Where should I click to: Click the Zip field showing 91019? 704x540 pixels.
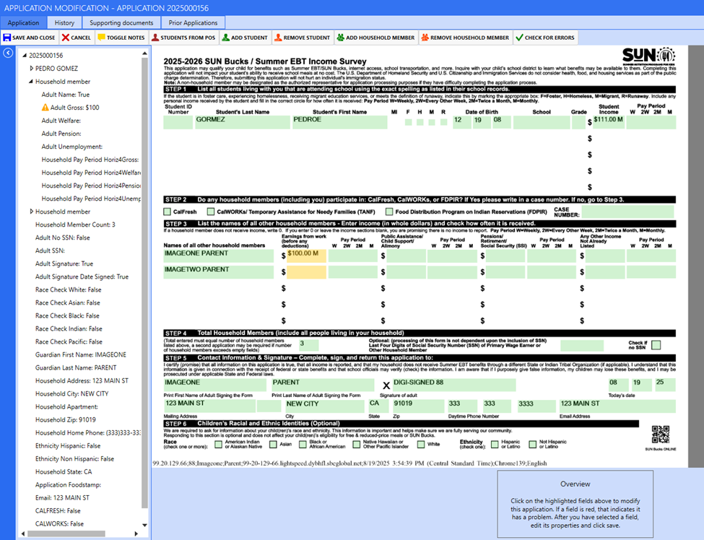click(419, 406)
